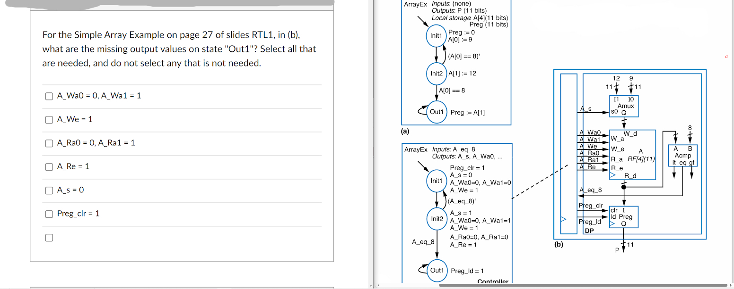
Task: Click the 'Preg_ld = 1' text beside Out1
Action: (467, 271)
